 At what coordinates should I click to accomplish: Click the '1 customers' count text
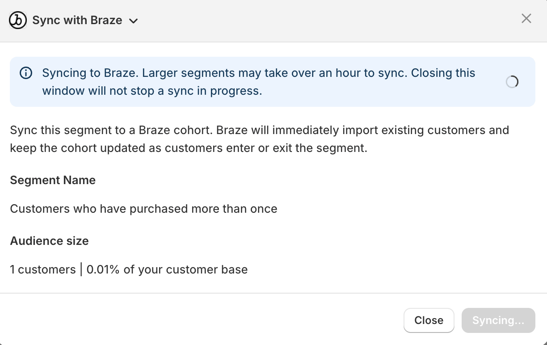pos(43,269)
